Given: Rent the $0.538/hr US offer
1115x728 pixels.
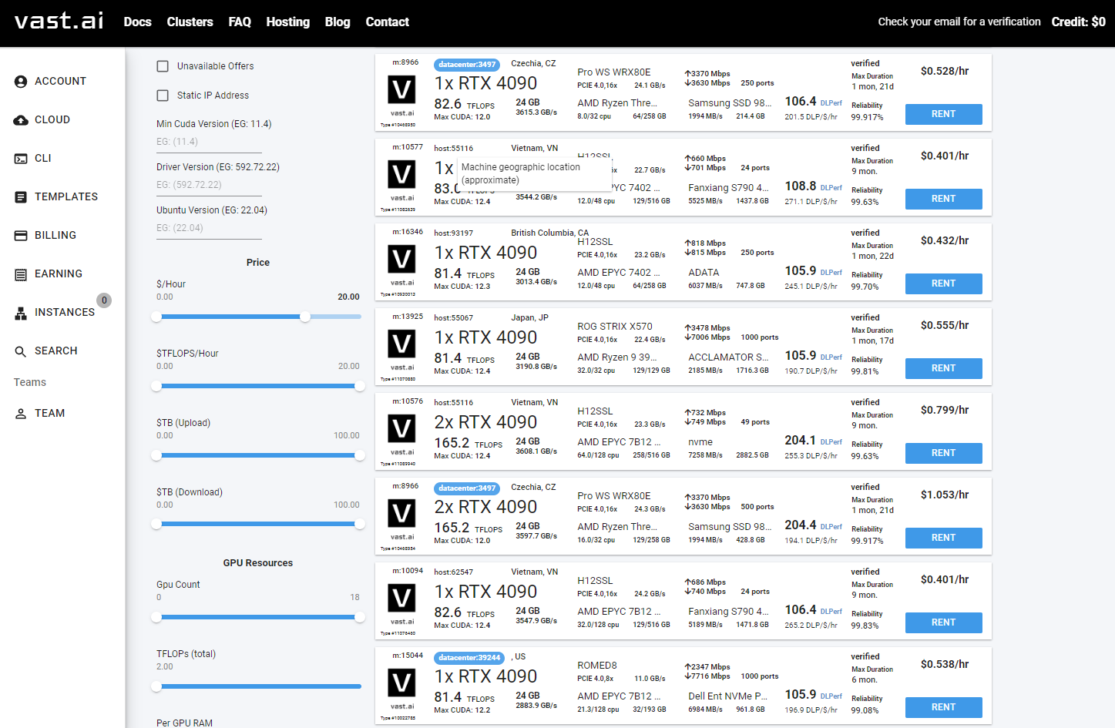Looking at the screenshot, I should coord(943,707).
